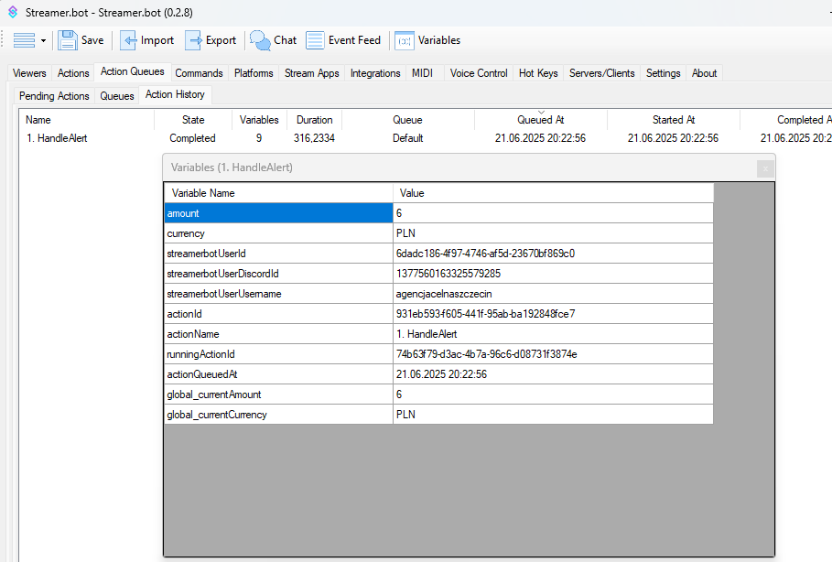Click the 'Default' queue cell

[x=407, y=138]
